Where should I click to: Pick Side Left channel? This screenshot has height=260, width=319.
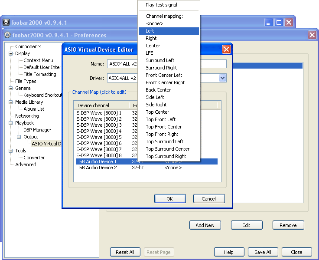169,97
